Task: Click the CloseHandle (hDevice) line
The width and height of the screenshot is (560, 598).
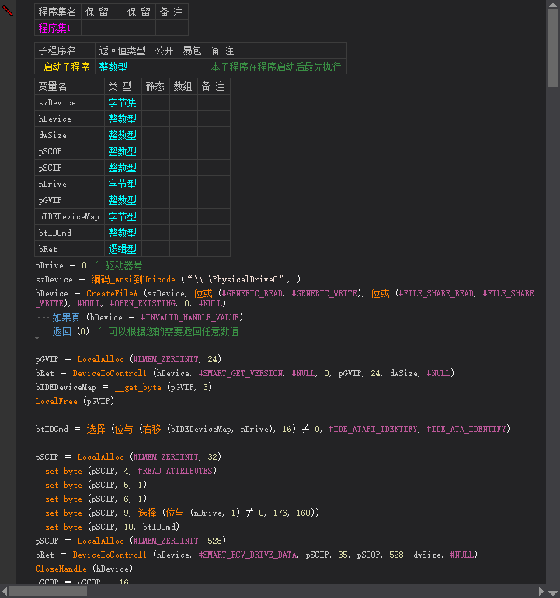Action: [x=84, y=569]
